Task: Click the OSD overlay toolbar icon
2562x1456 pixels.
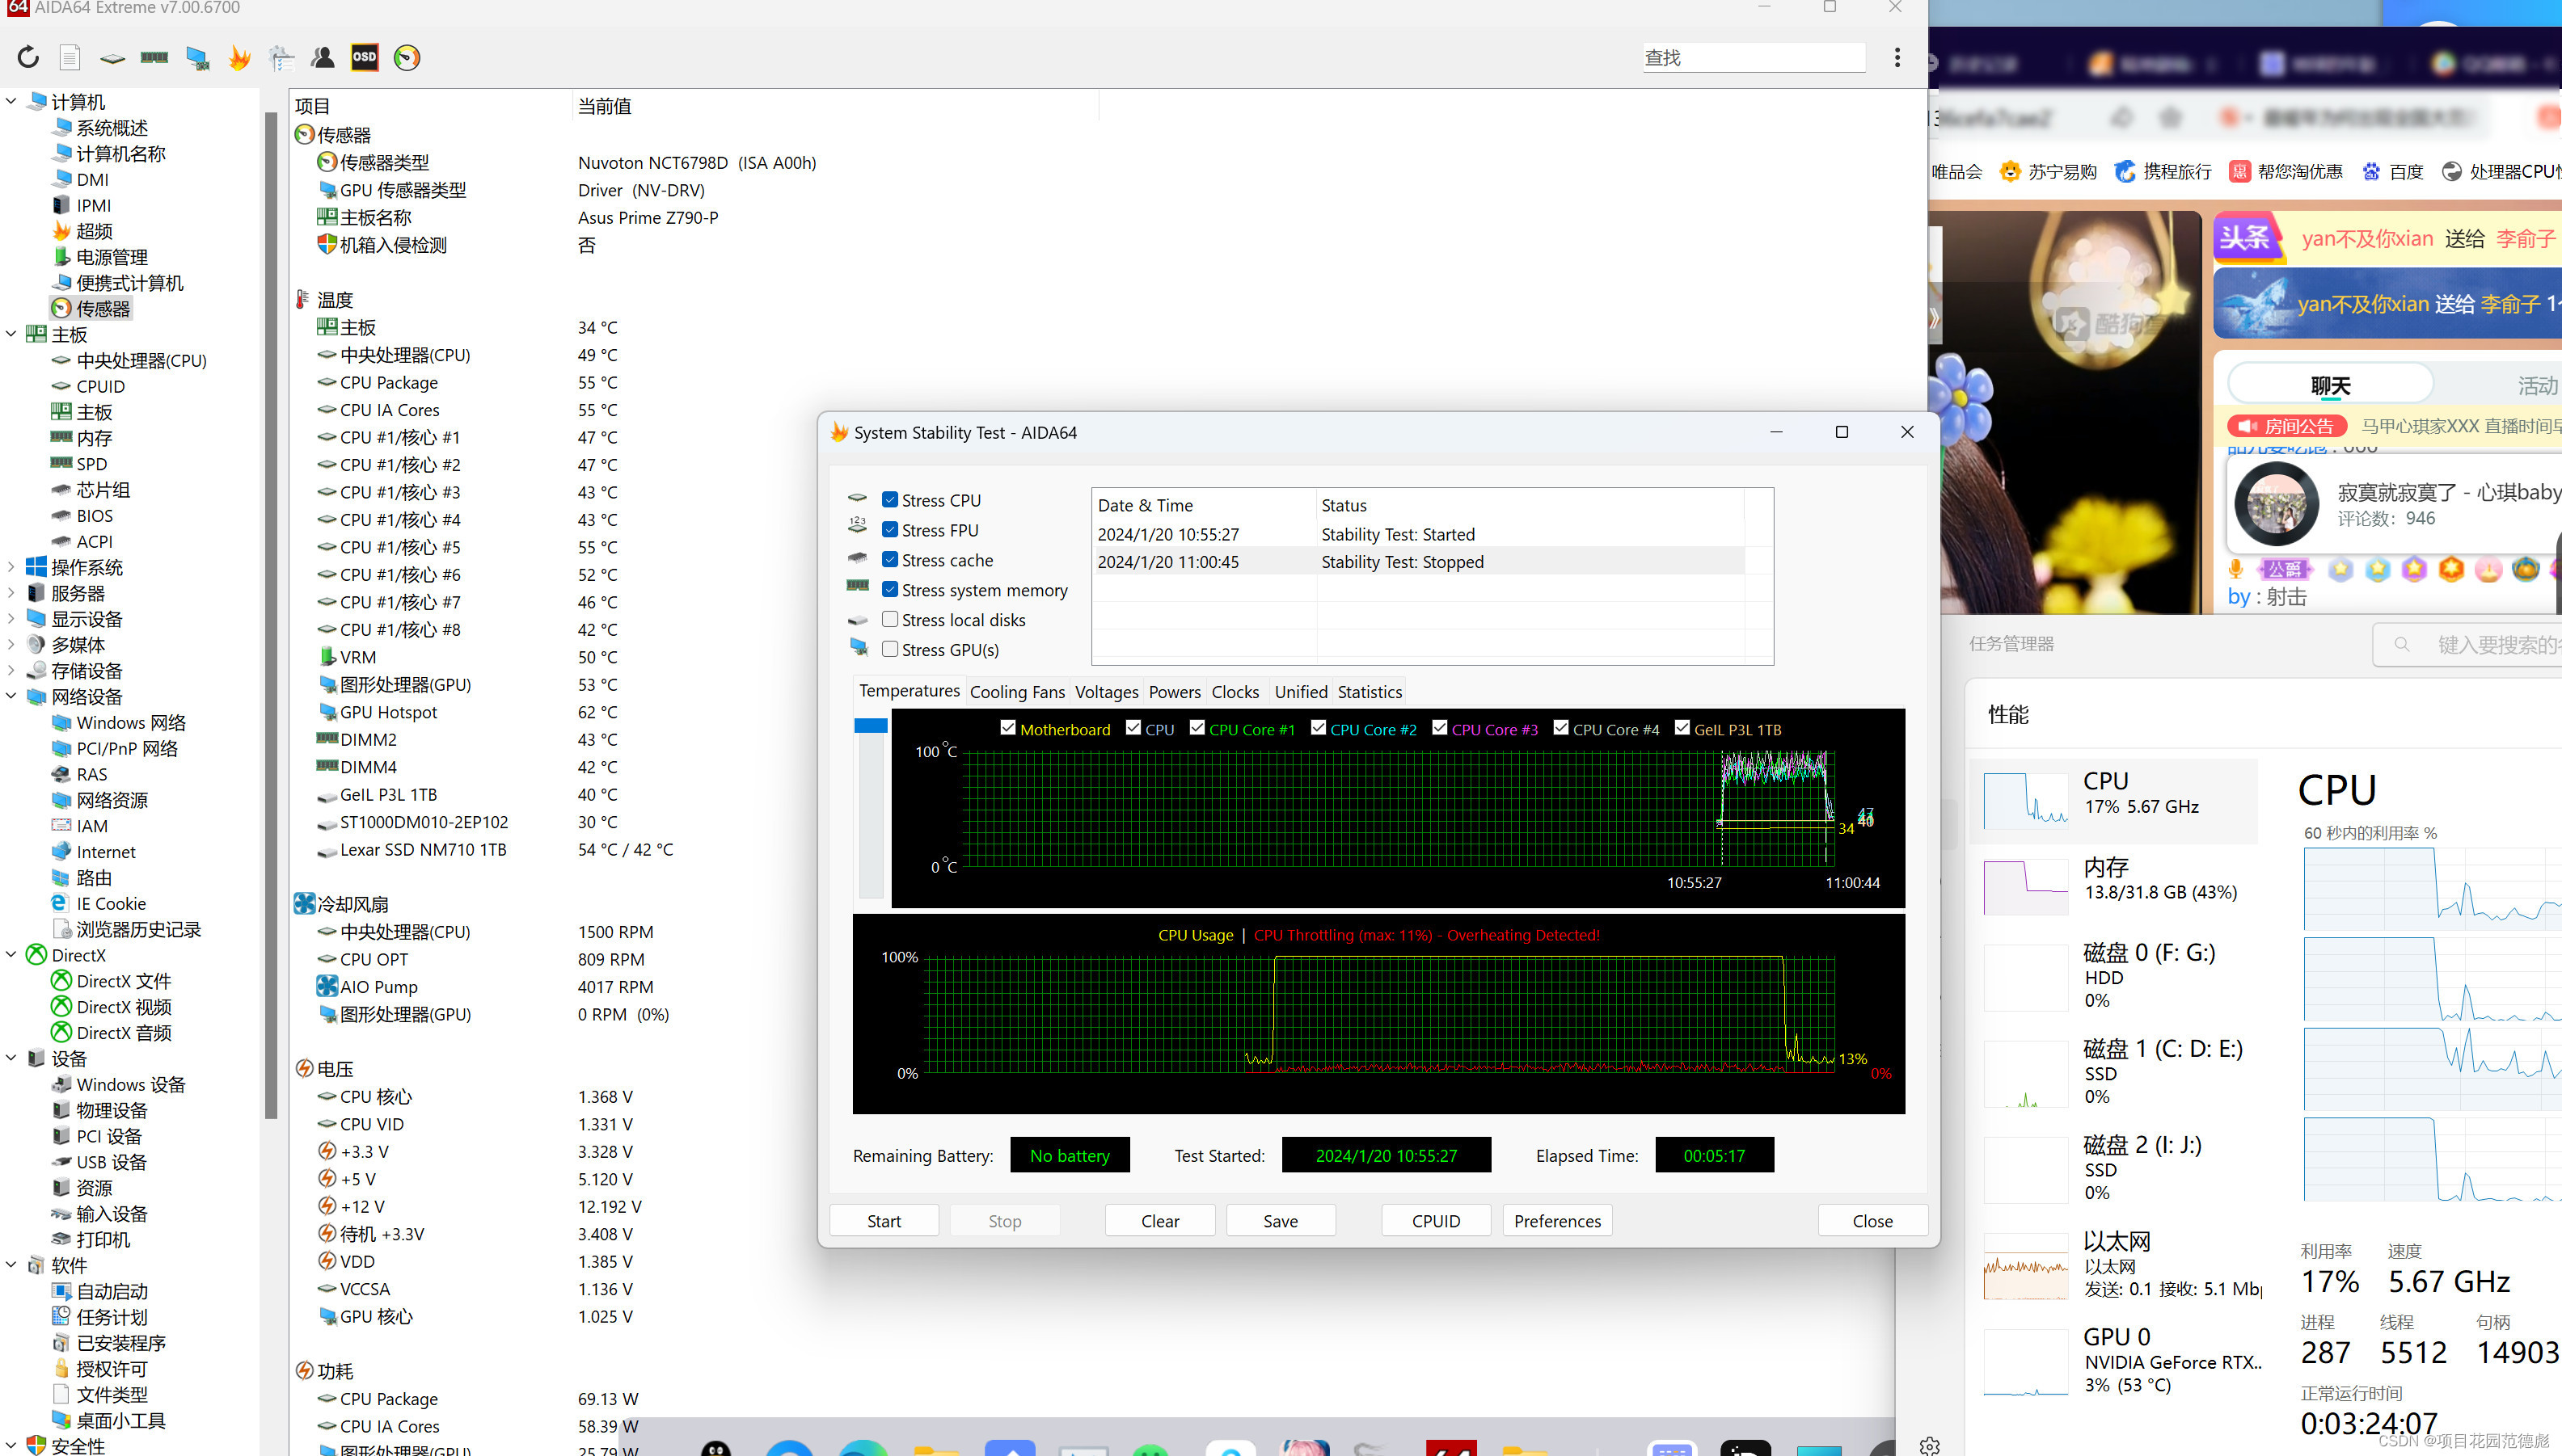Action: [365, 58]
